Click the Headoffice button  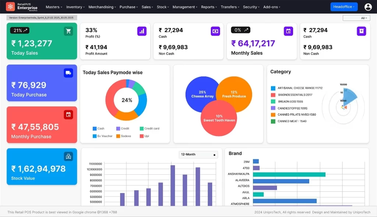344,7
